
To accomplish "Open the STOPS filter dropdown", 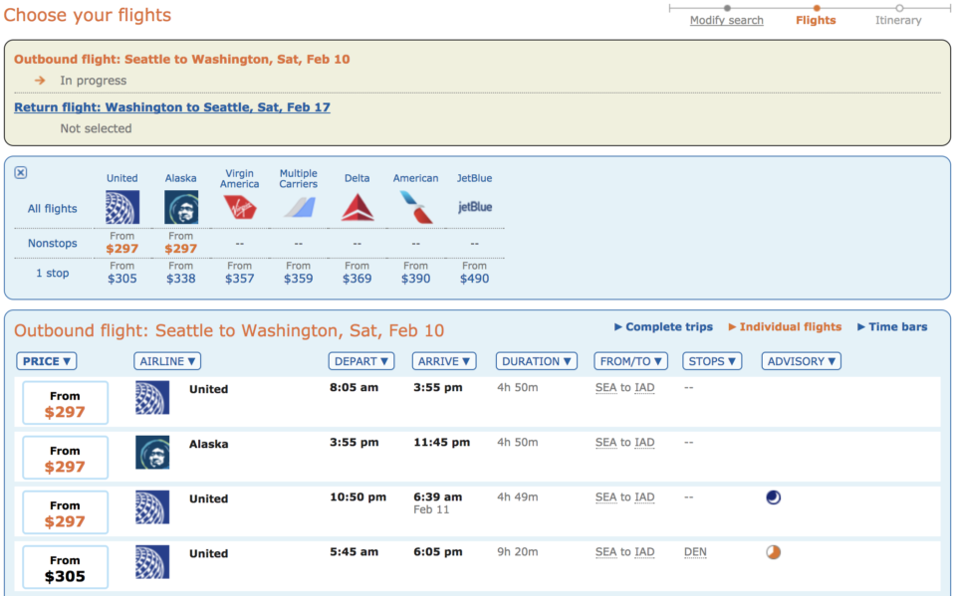I will coord(712,361).
